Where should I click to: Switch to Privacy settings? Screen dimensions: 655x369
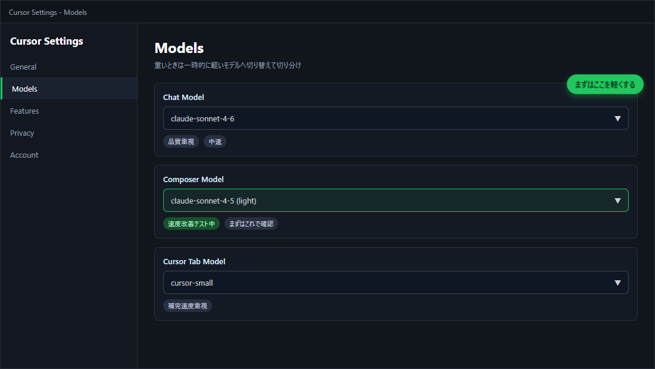coord(22,133)
